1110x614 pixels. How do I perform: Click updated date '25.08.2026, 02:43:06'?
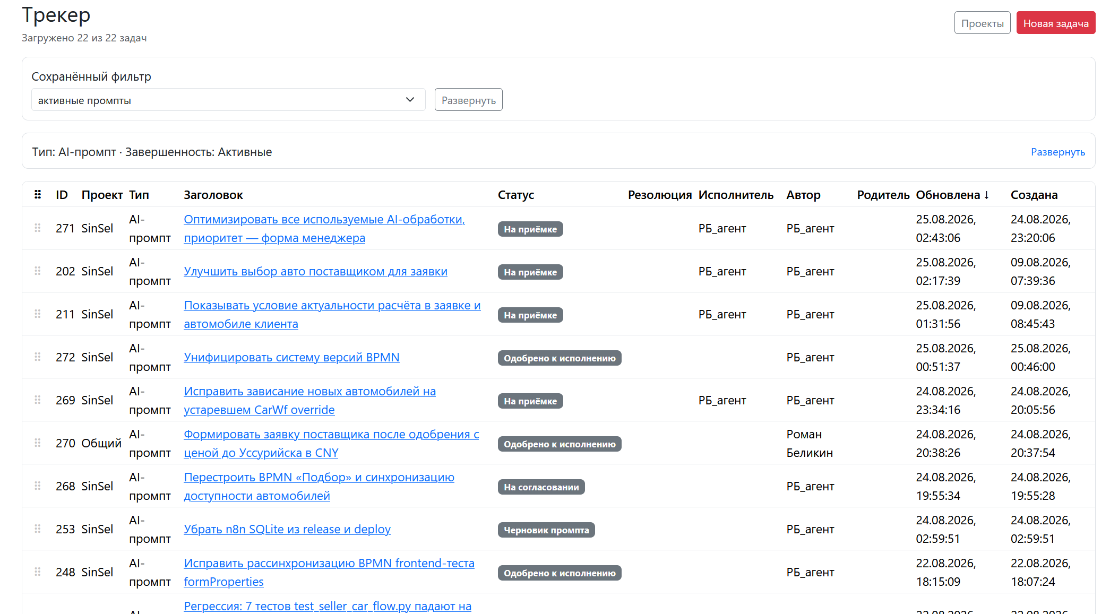(946, 228)
